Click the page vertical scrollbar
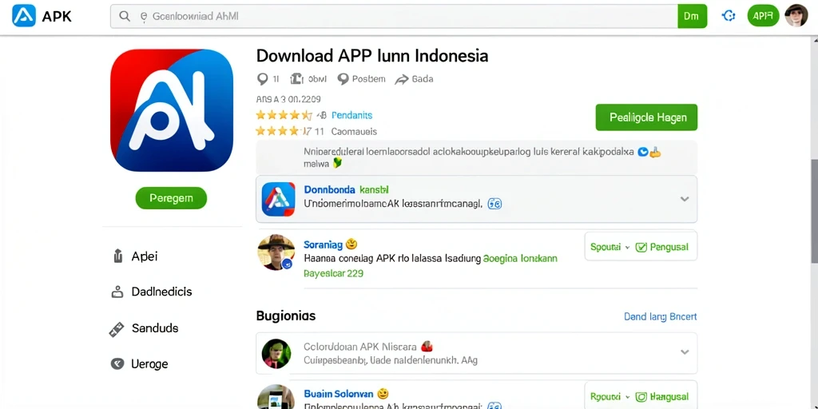818x409 pixels. click(x=814, y=211)
